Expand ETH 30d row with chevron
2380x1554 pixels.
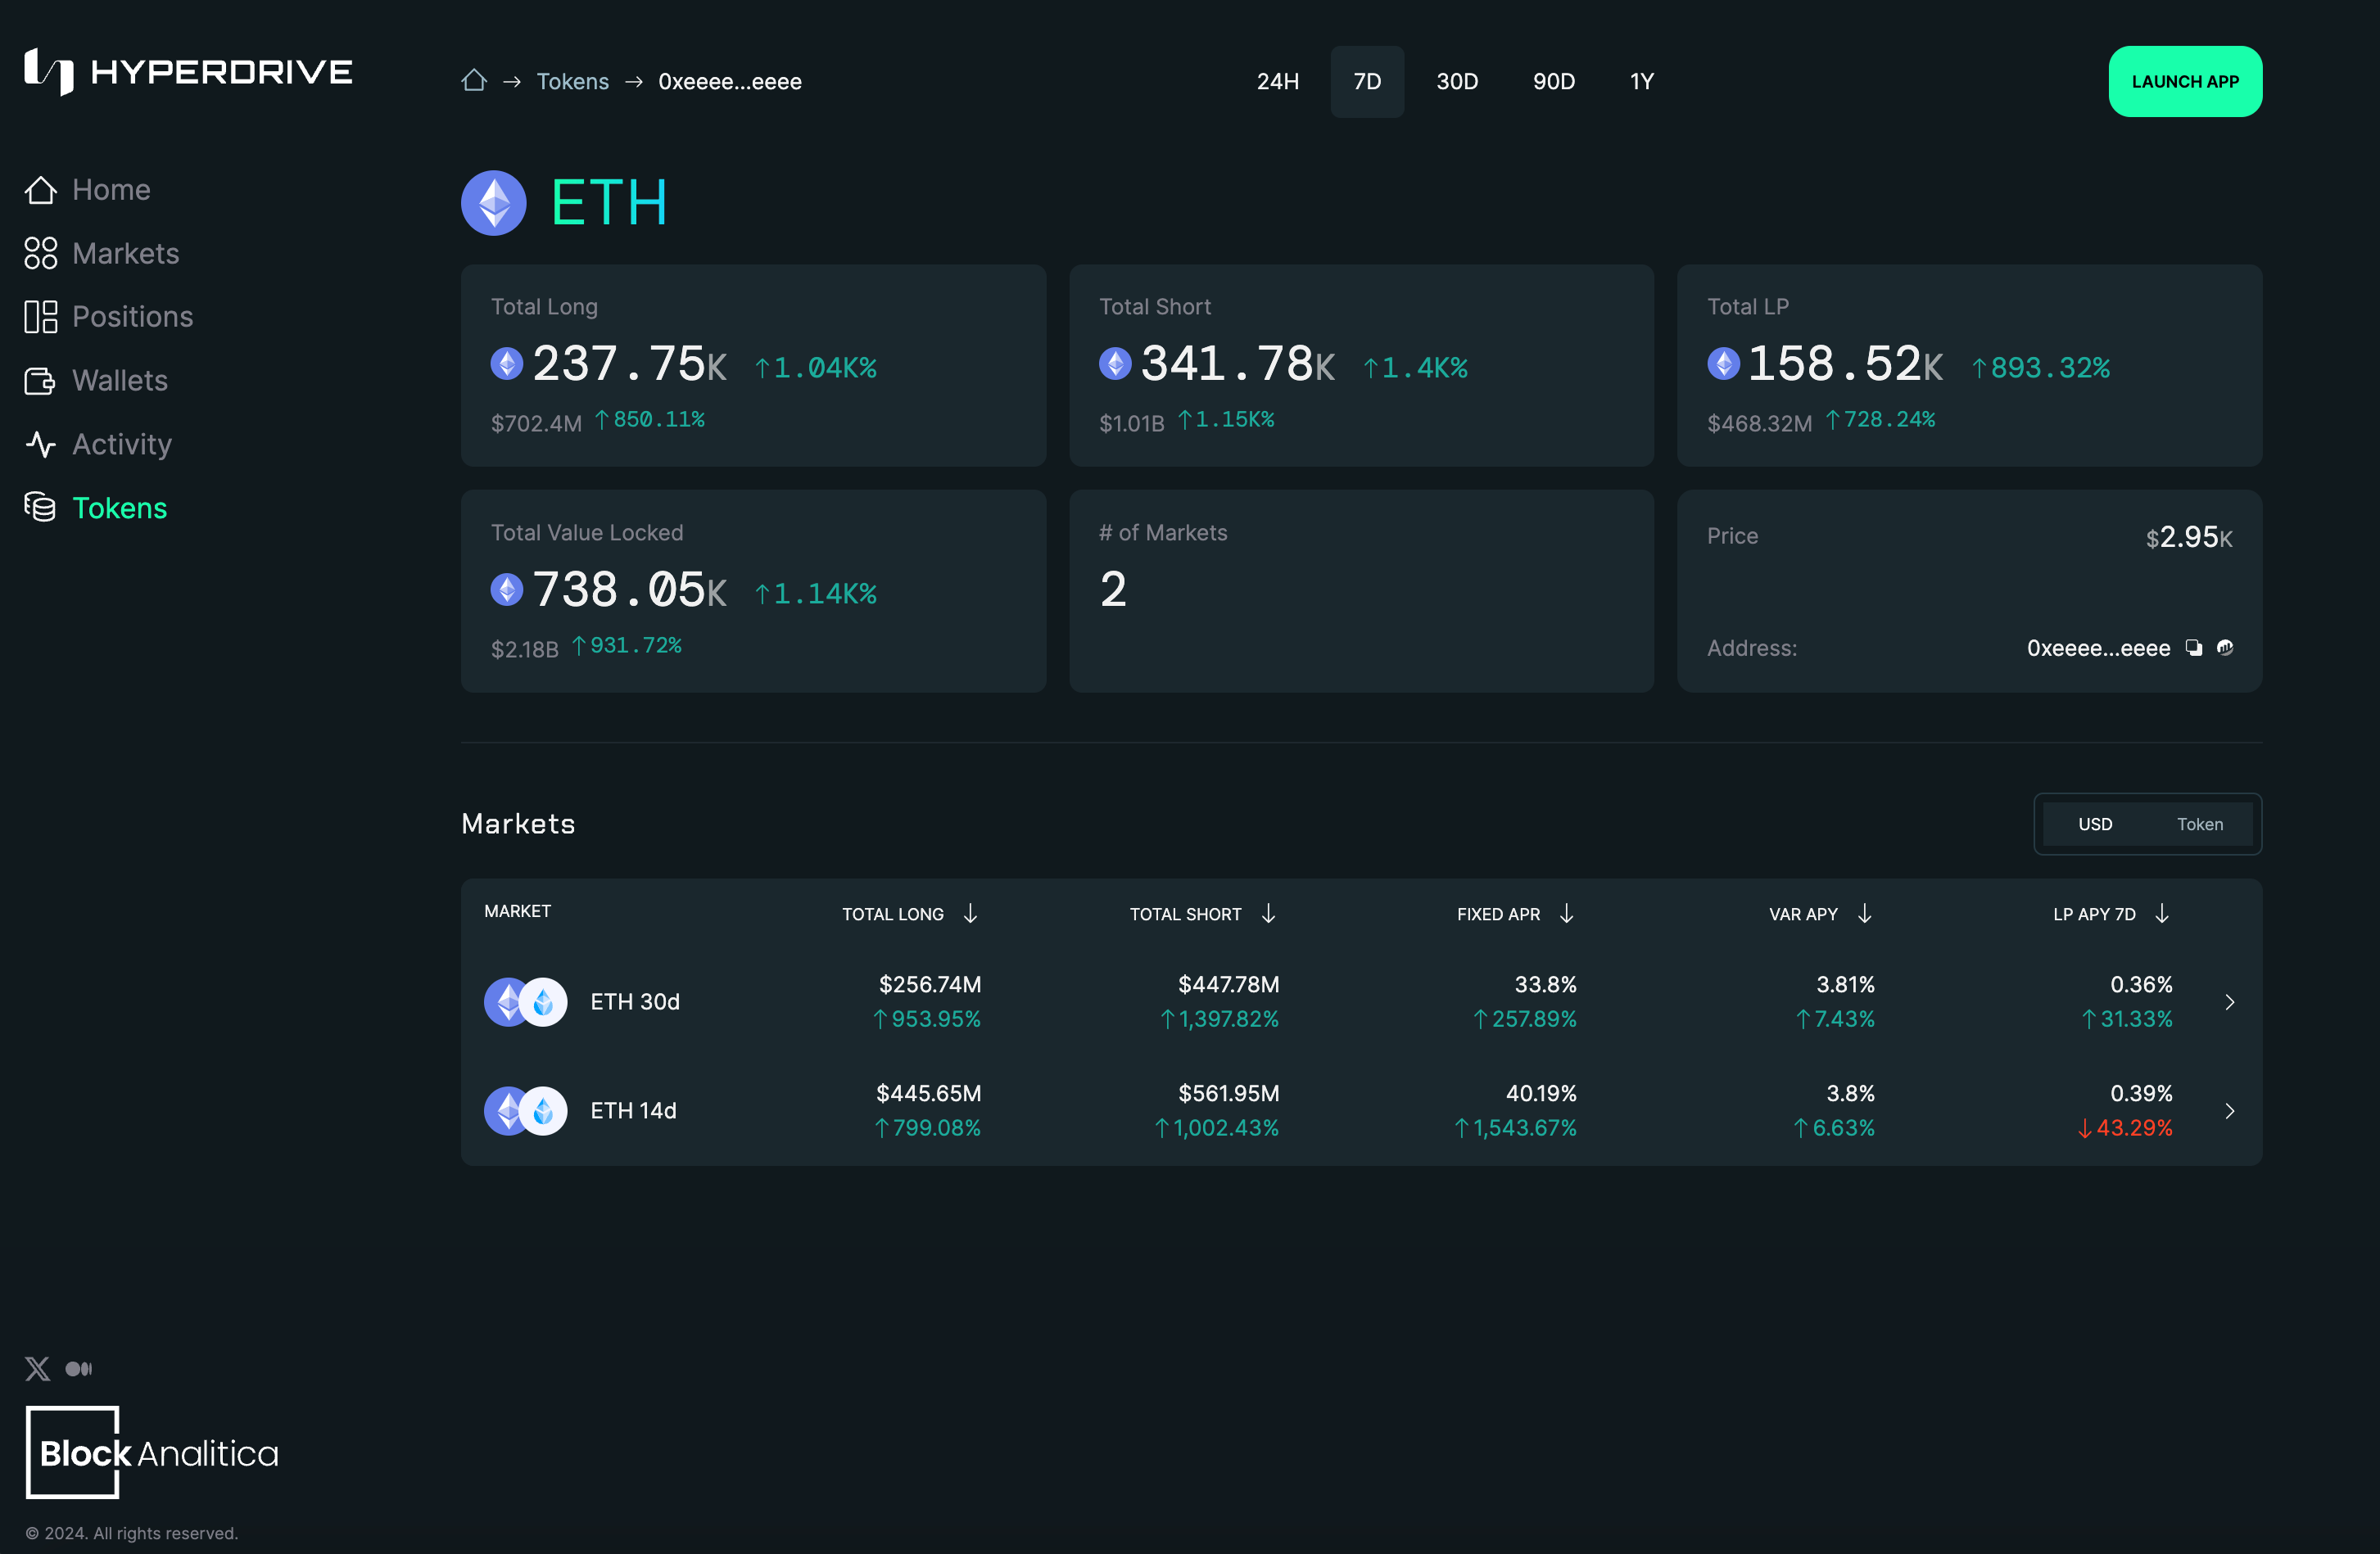click(x=2229, y=1002)
